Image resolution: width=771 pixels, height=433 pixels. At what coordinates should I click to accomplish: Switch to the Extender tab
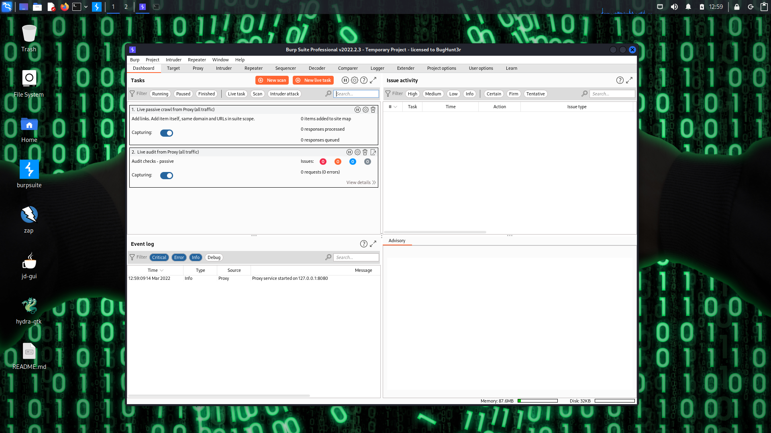coord(406,68)
